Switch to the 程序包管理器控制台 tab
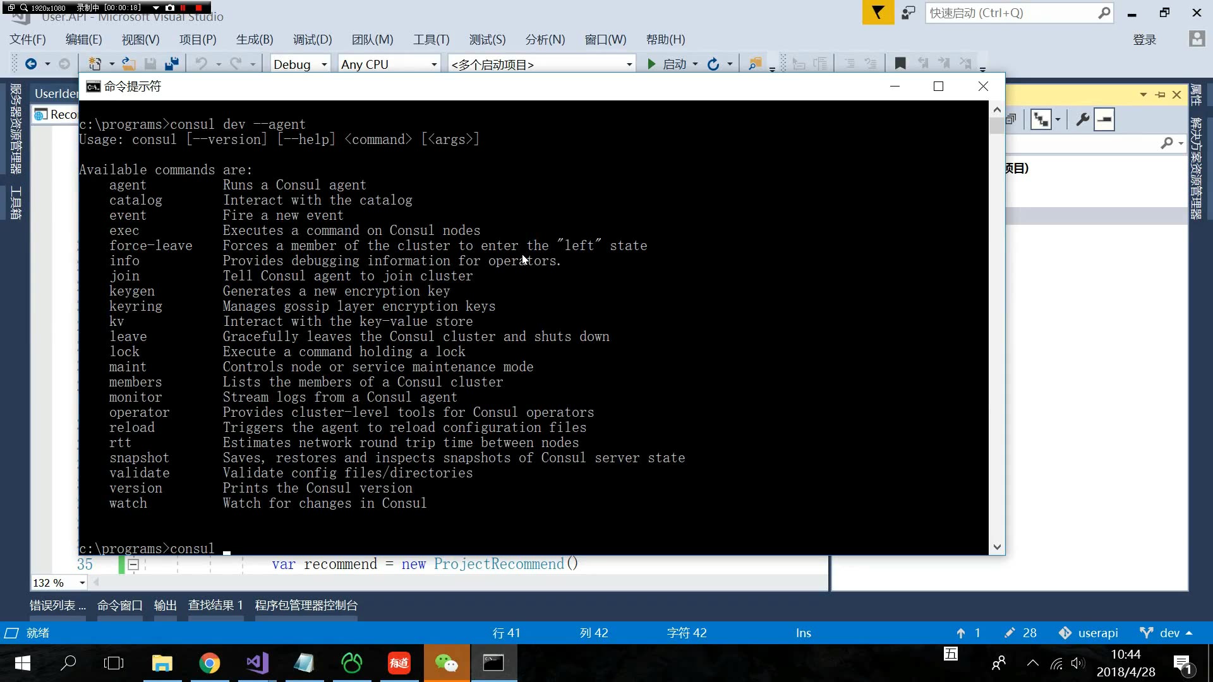Screen dimensions: 1213x682 (x=306, y=605)
